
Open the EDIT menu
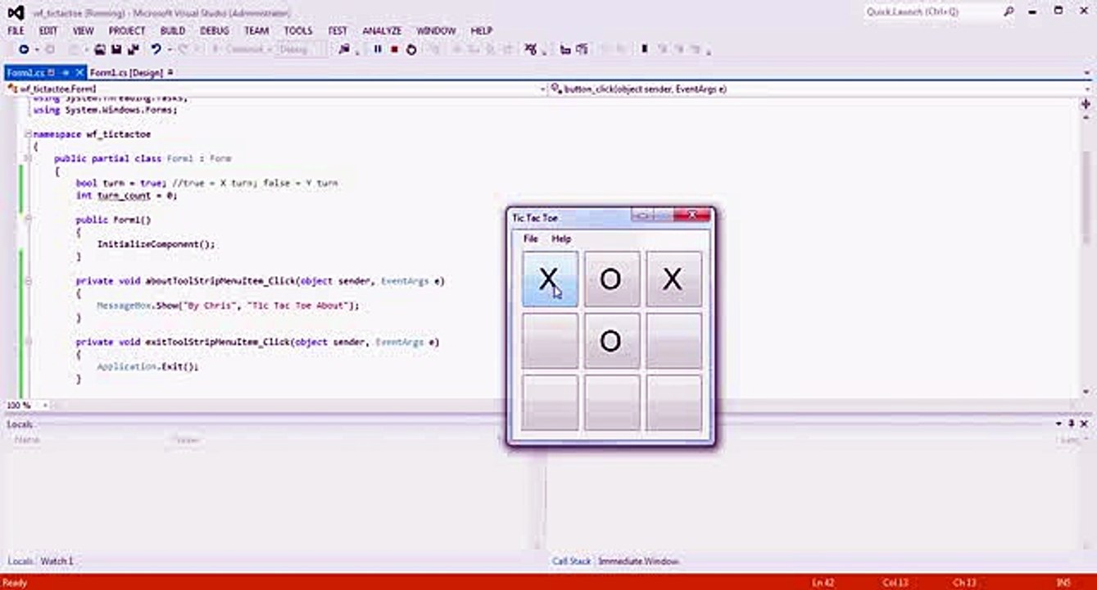click(48, 30)
